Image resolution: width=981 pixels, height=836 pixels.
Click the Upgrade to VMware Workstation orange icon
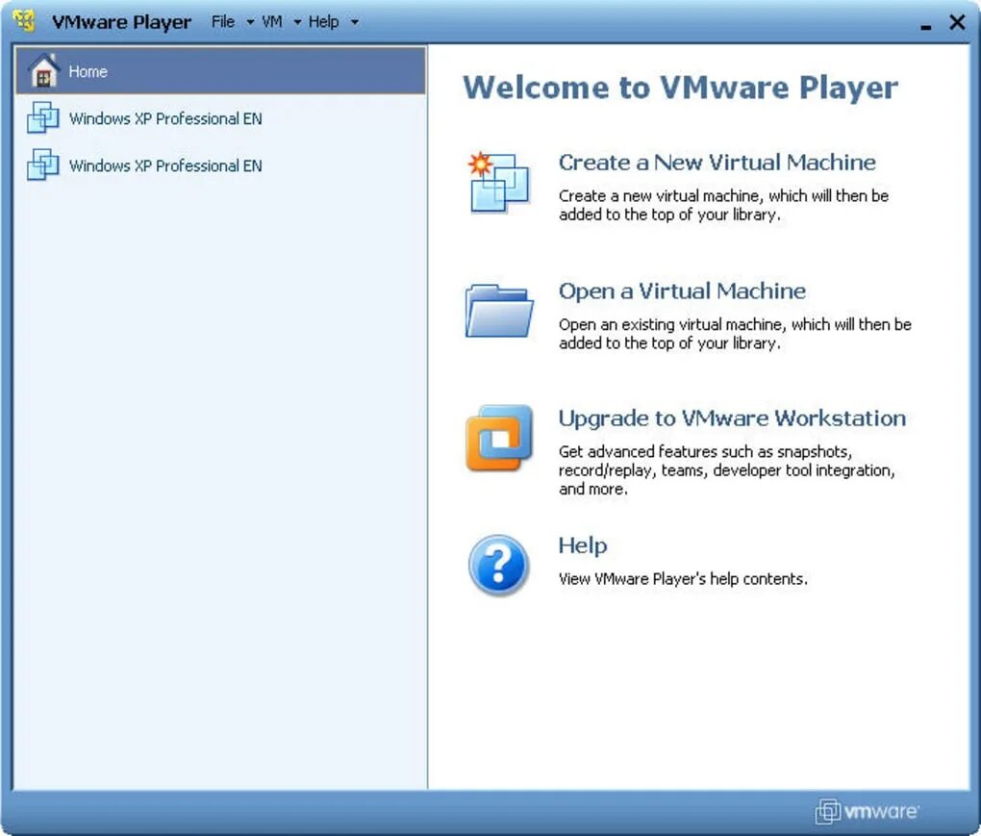pos(498,438)
